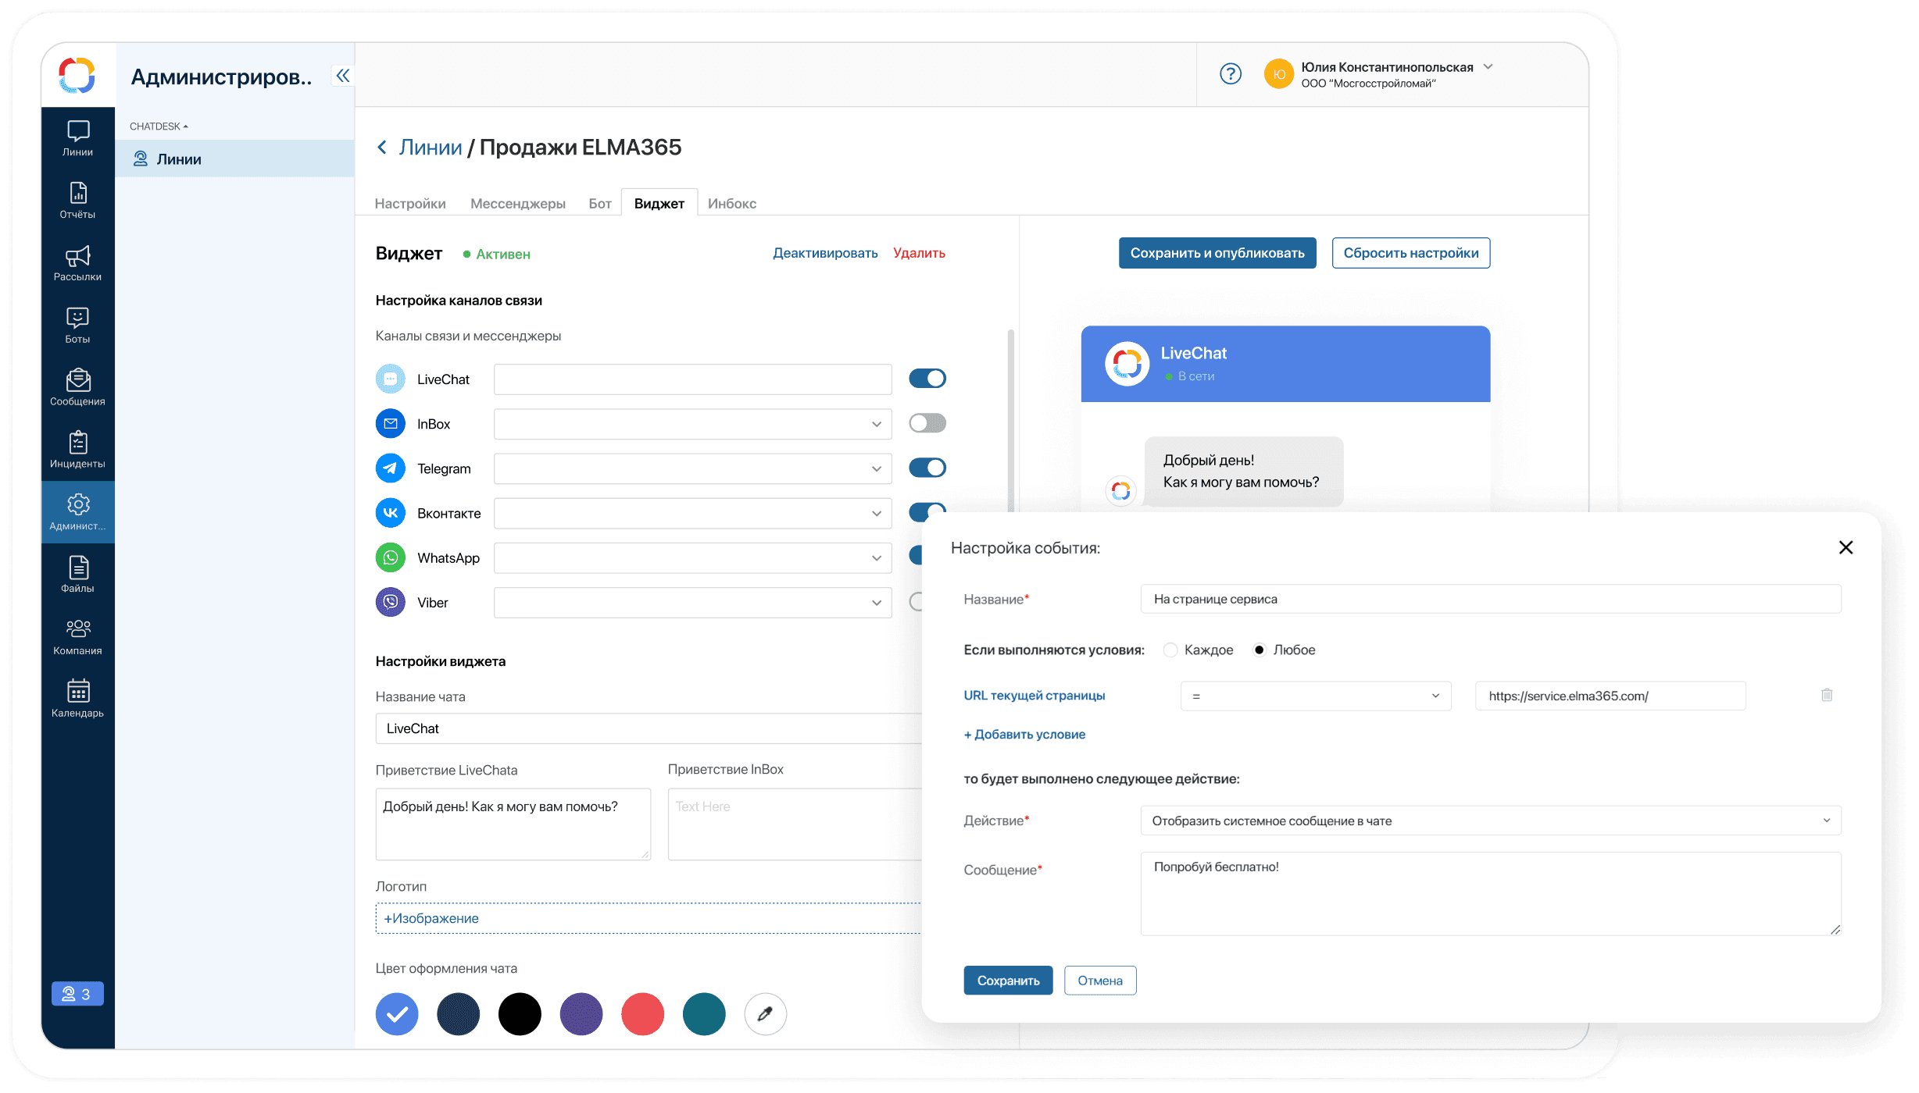This screenshot has height=1093, width=1919.
Task: Open the WhatsApp channel dropdown
Action: point(692,557)
